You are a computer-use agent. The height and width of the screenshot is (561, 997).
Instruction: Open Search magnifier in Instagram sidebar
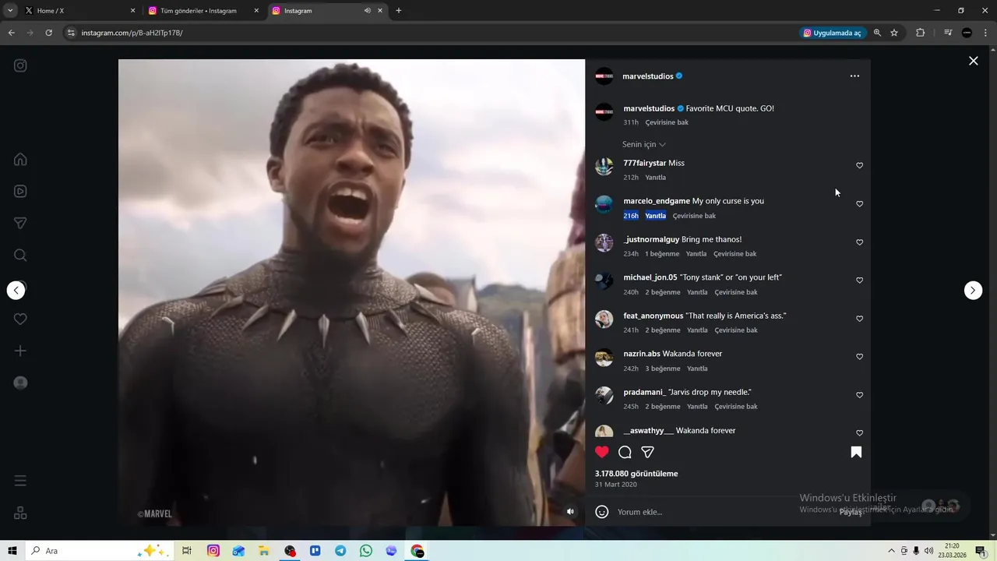[20, 255]
